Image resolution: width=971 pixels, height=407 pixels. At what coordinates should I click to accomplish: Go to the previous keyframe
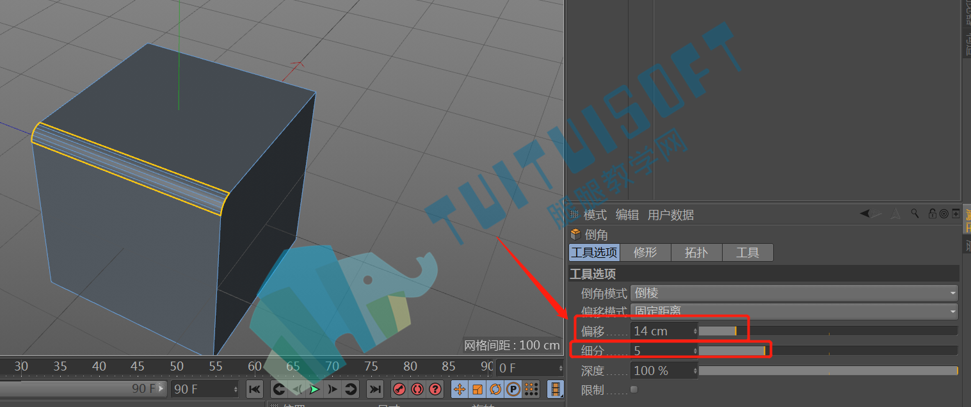tap(278, 388)
